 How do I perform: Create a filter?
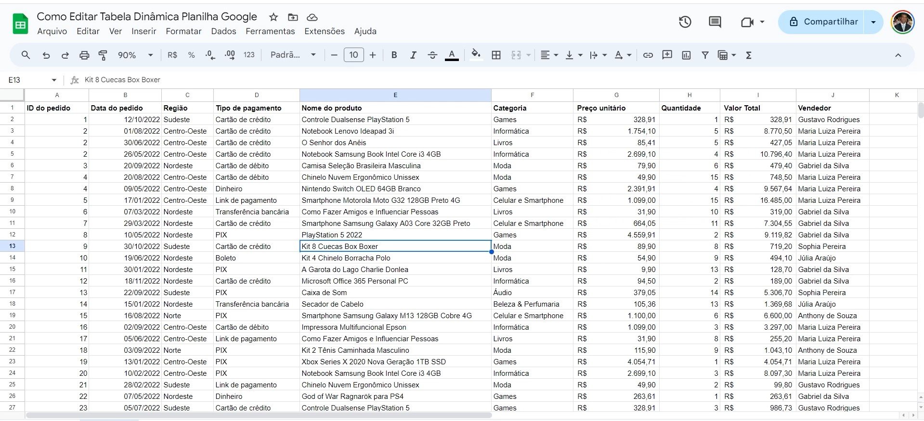click(x=705, y=55)
